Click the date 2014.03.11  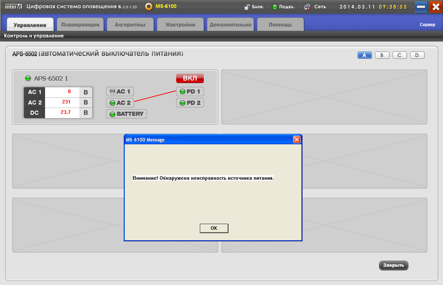357,7
